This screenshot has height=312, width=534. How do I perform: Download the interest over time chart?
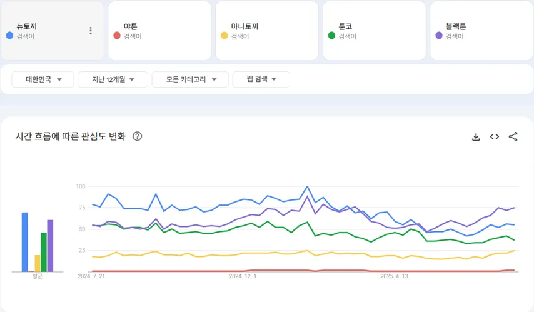coord(475,137)
